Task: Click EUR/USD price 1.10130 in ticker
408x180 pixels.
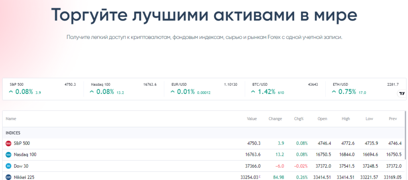Action: click(231, 84)
